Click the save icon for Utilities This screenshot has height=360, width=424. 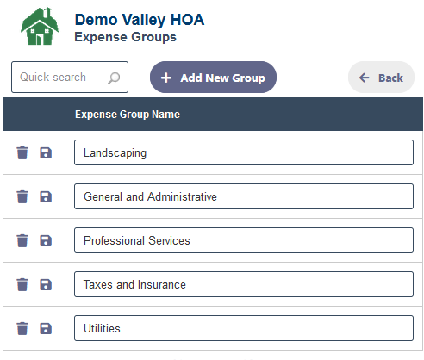coord(46,329)
